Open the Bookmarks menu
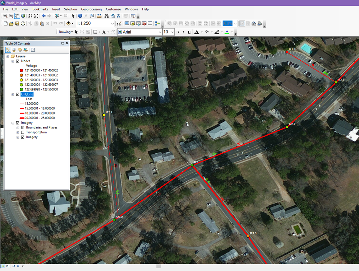This screenshot has width=359, height=271. (40, 9)
